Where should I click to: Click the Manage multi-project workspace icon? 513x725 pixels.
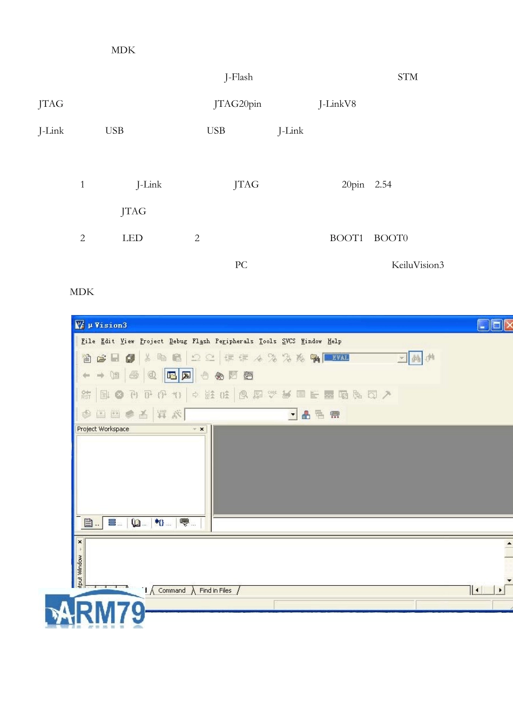click(x=320, y=414)
